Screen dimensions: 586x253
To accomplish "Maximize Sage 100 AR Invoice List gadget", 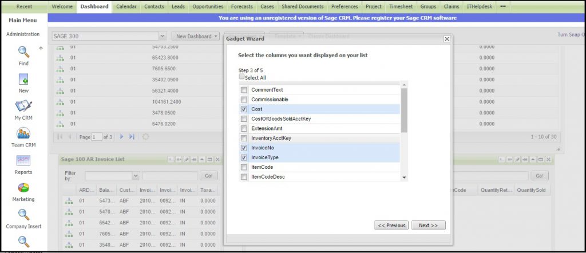I will point(210,160).
